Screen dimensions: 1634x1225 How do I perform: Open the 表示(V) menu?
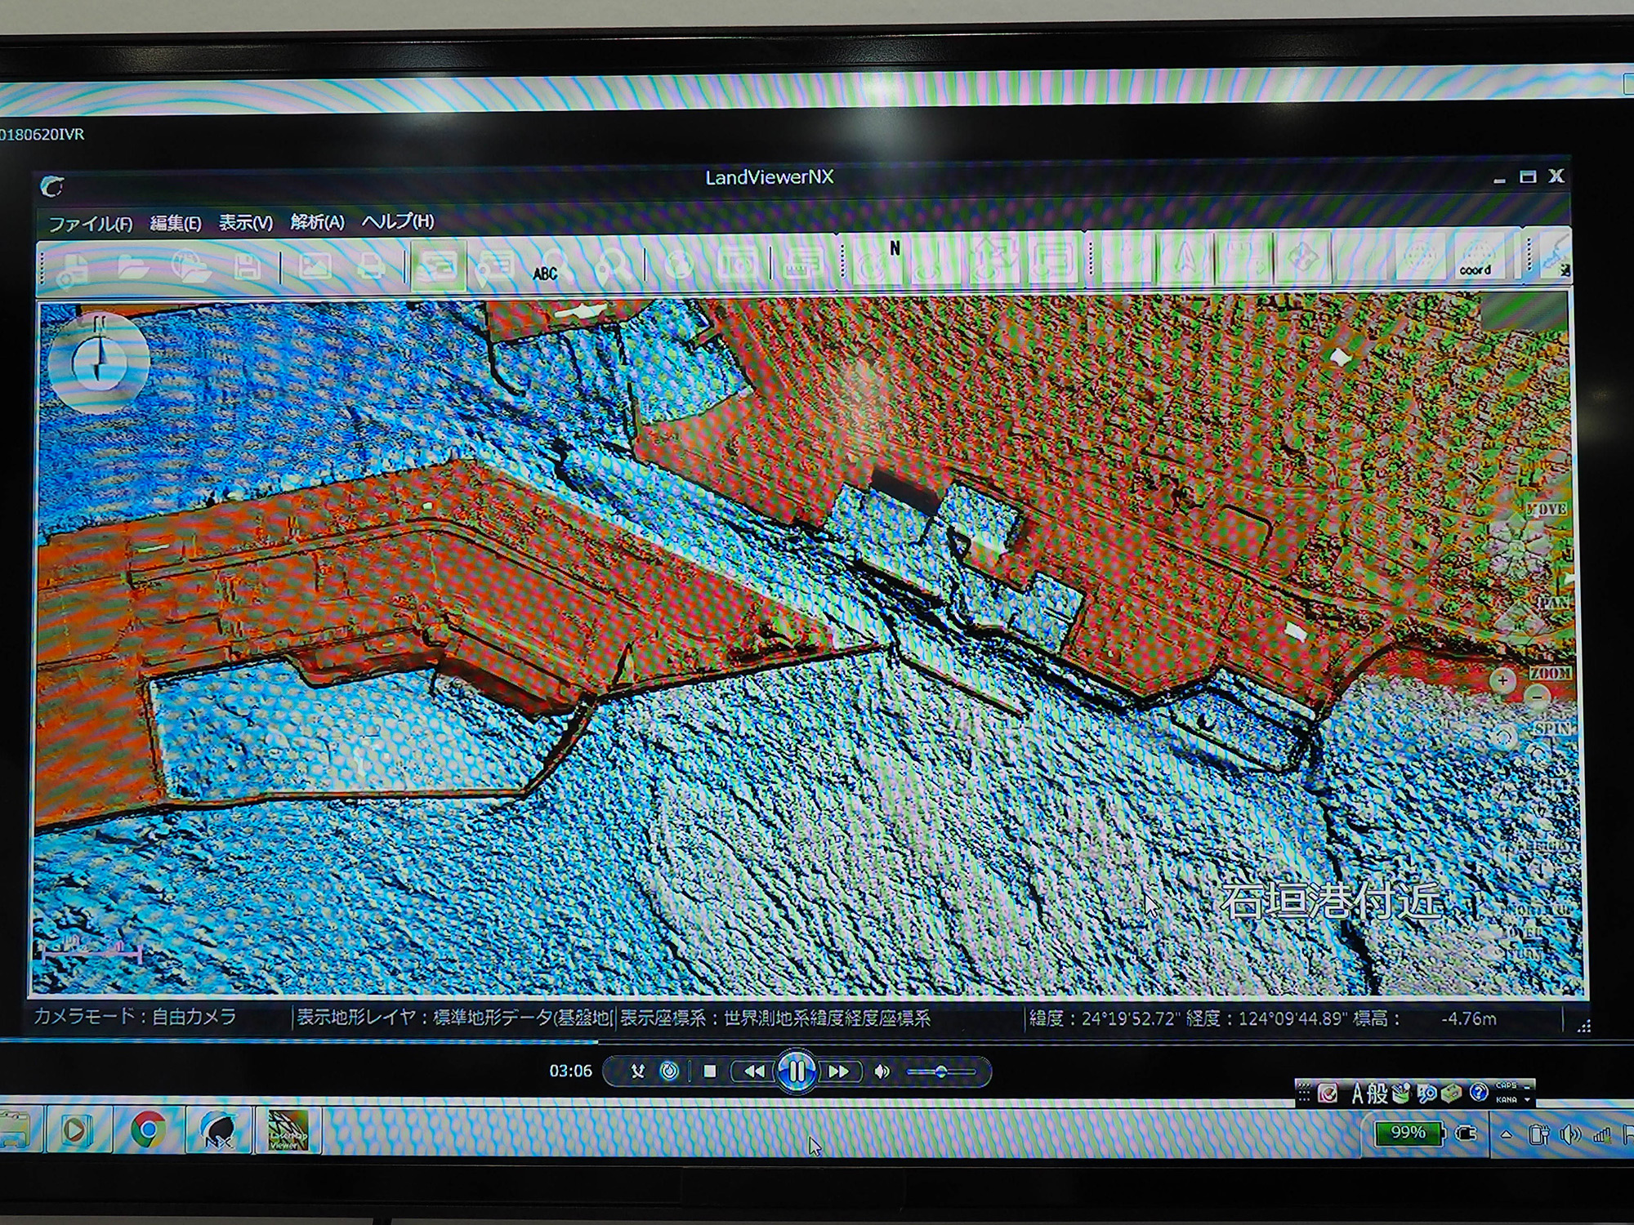tap(245, 223)
